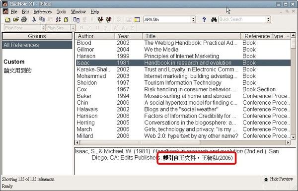Click the reference list scroll-up arrow
The height and width of the screenshot is (191, 298).
click(x=293, y=35)
